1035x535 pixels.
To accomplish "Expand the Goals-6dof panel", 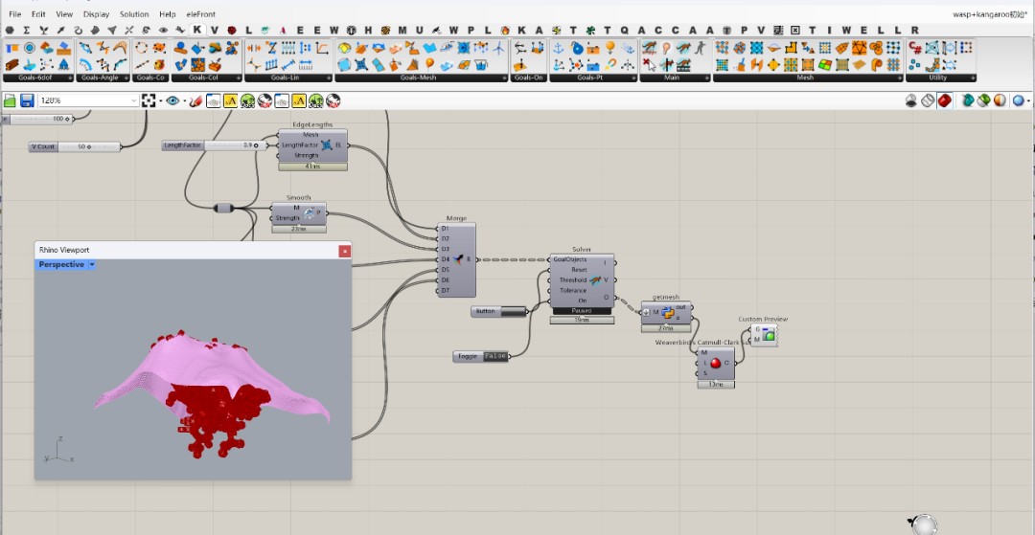I will pyautogui.click(x=70, y=78).
